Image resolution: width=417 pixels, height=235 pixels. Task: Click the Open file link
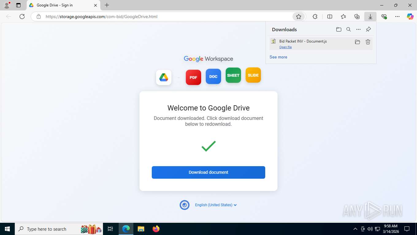(285, 47)
